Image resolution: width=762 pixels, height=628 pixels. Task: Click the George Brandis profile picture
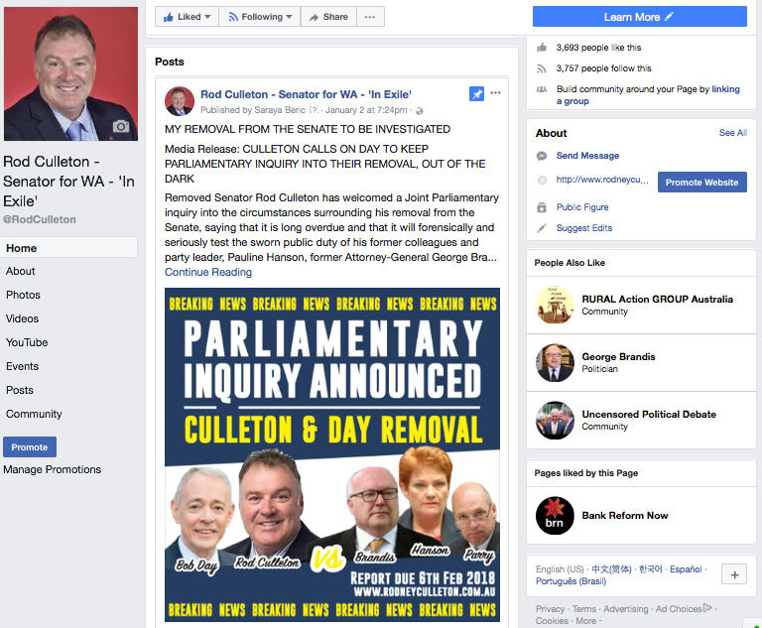555,362
